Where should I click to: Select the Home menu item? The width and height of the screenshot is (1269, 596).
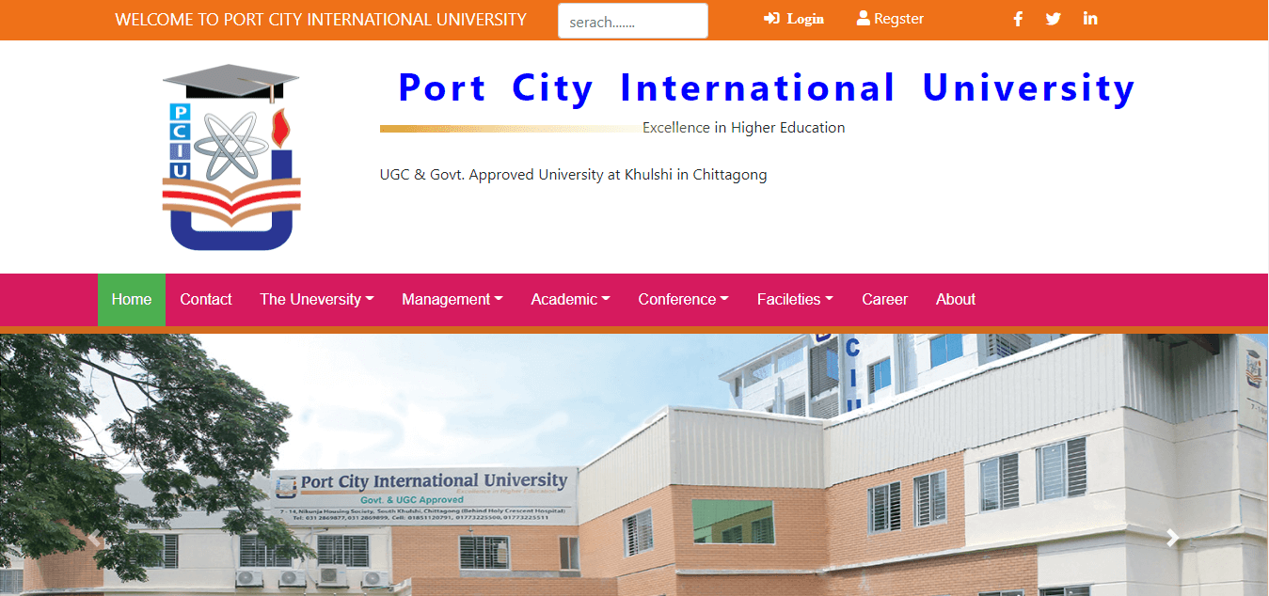(x=132, y=300)
